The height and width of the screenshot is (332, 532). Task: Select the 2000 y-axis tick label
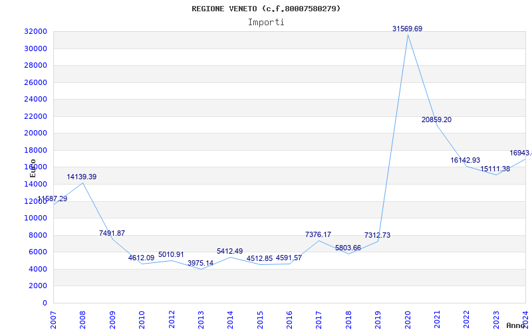coord(37,286)
